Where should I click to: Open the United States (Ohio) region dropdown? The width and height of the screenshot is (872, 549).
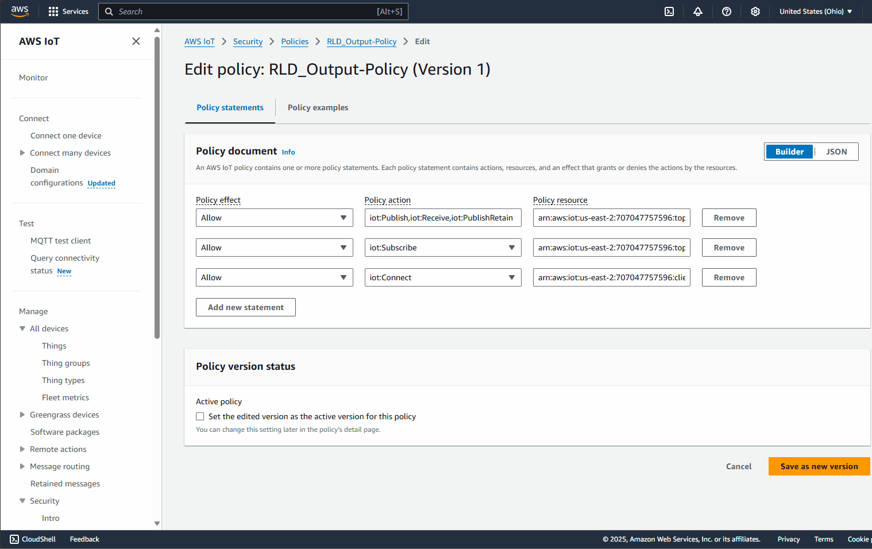click(x=816, y=11)
